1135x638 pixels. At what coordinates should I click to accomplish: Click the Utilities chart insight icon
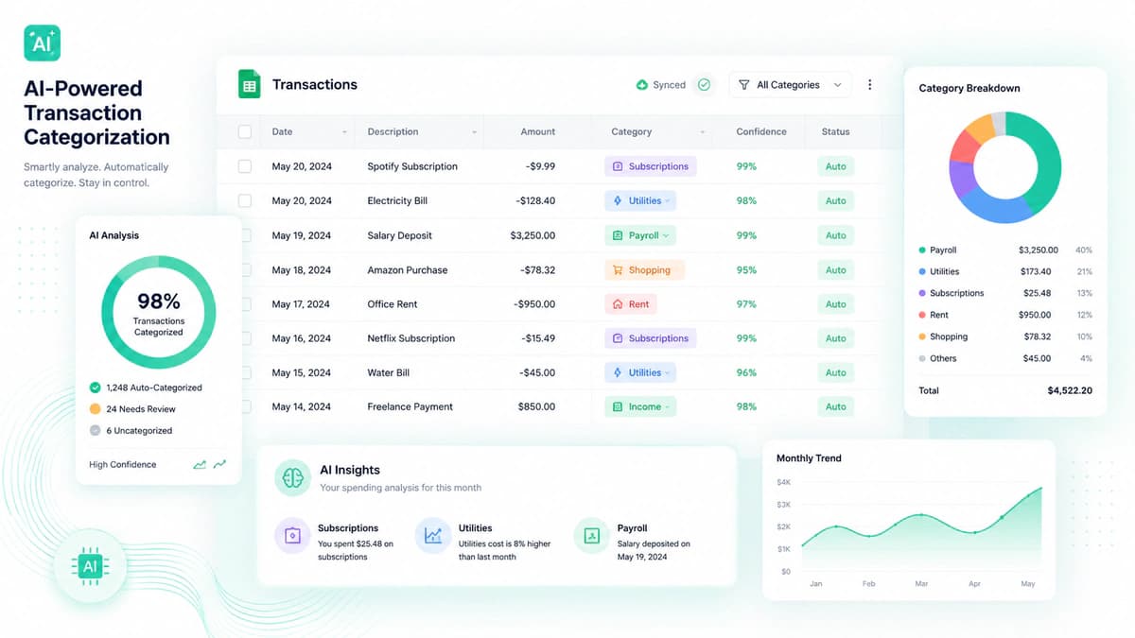[x=433, y=536]
